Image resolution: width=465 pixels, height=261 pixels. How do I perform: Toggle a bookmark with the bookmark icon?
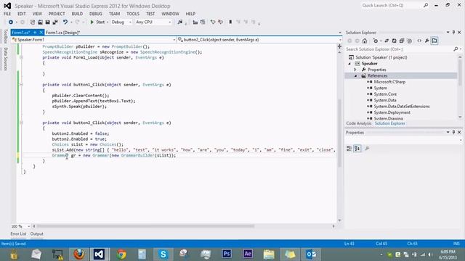point(230,22)
